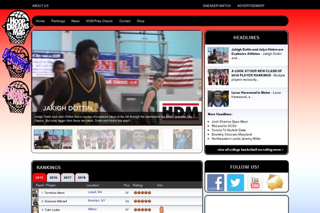
Task: Open McLeod to SCSU link
Action: (224, 126)
